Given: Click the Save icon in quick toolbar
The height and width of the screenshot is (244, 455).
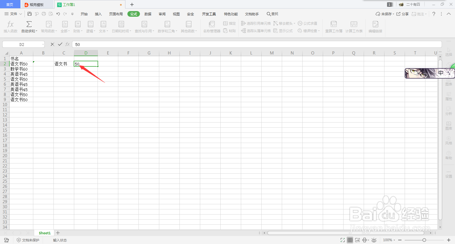Looking at the screenshot, I should click(x=30, y=14).
